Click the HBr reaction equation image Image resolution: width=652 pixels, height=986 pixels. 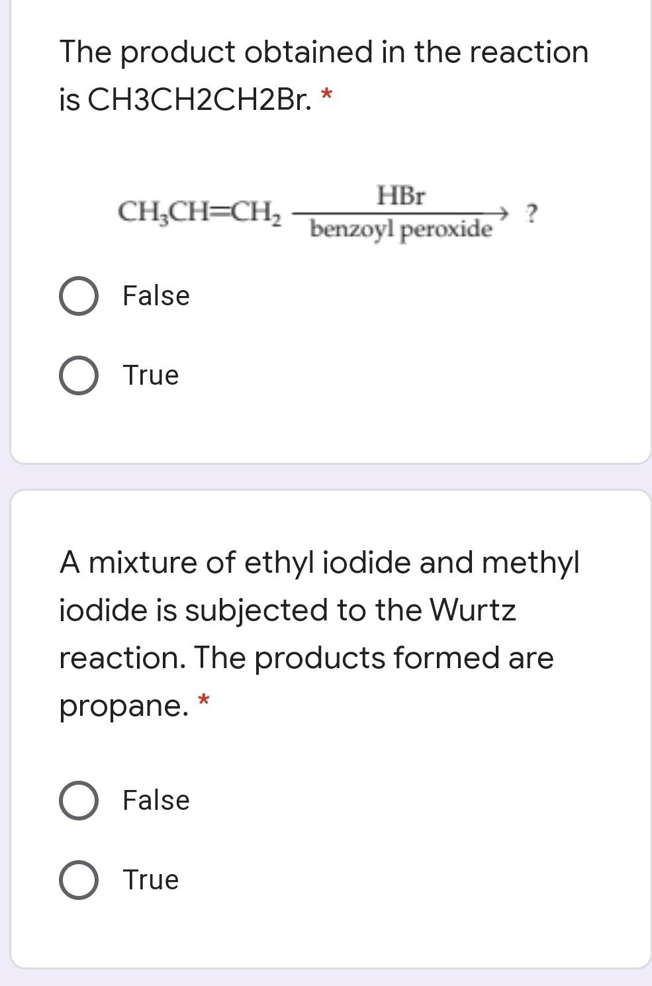324,212
